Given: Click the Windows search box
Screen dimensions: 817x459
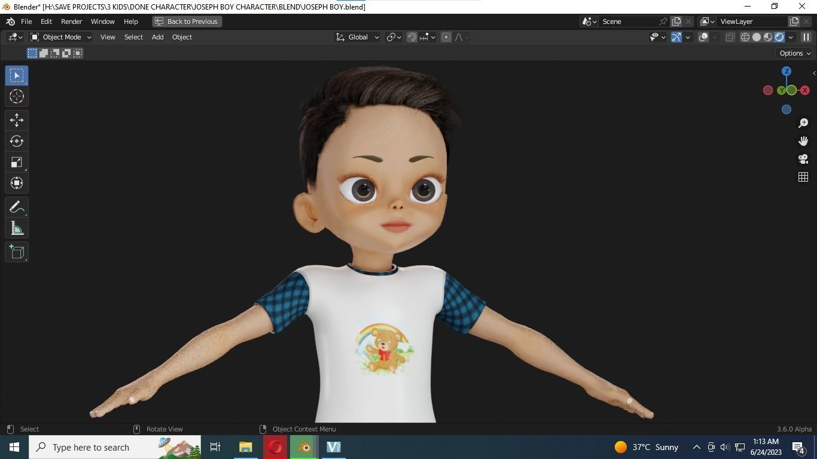Looking at the screenshot, I should point(116,447).
